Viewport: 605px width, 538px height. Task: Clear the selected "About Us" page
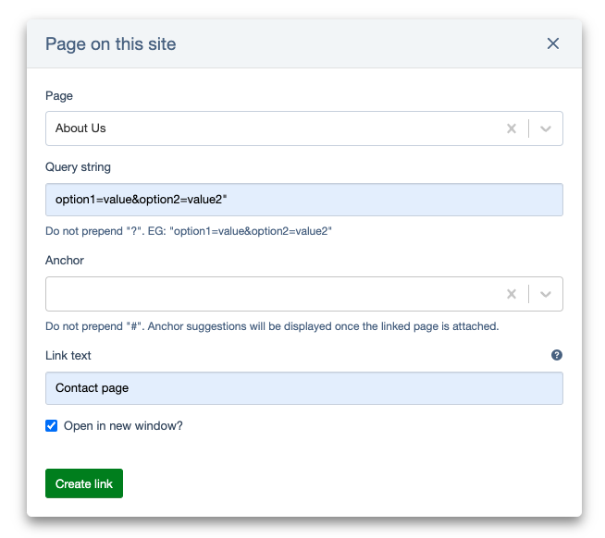click(511, 128)
